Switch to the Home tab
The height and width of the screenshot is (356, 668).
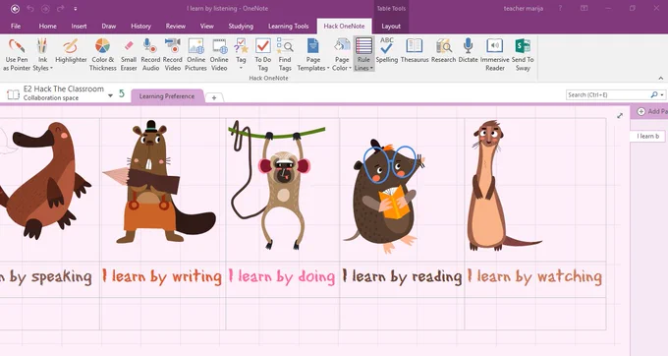pyautogui.click(x=48, y=26)
